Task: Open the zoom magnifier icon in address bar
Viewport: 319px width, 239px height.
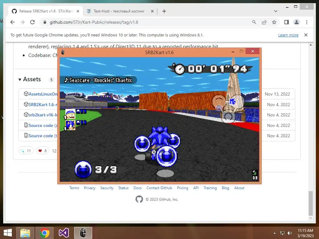Action: (x=254, y=22)
